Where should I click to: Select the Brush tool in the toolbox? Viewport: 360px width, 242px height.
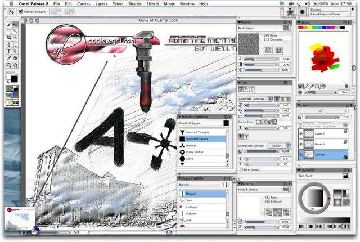[x=9, y=25]
